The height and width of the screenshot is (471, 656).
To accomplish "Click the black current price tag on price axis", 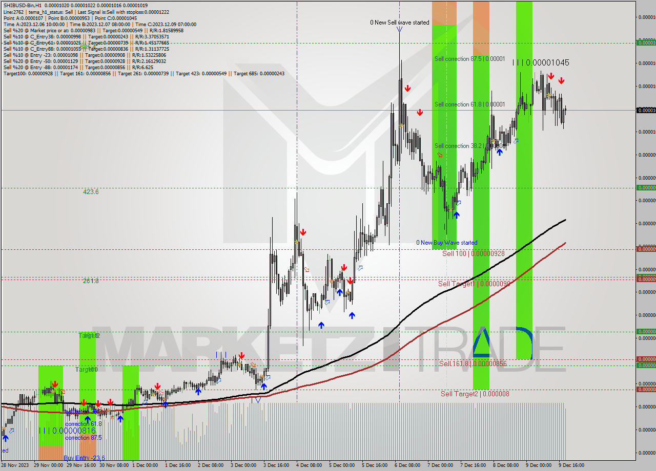I will tap(646, 110).
